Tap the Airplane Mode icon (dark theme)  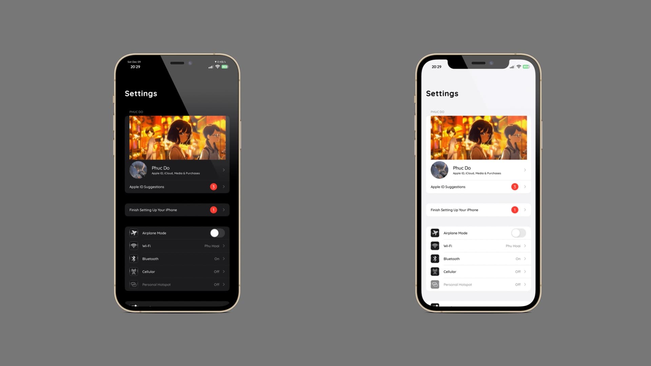click(133, 233)
